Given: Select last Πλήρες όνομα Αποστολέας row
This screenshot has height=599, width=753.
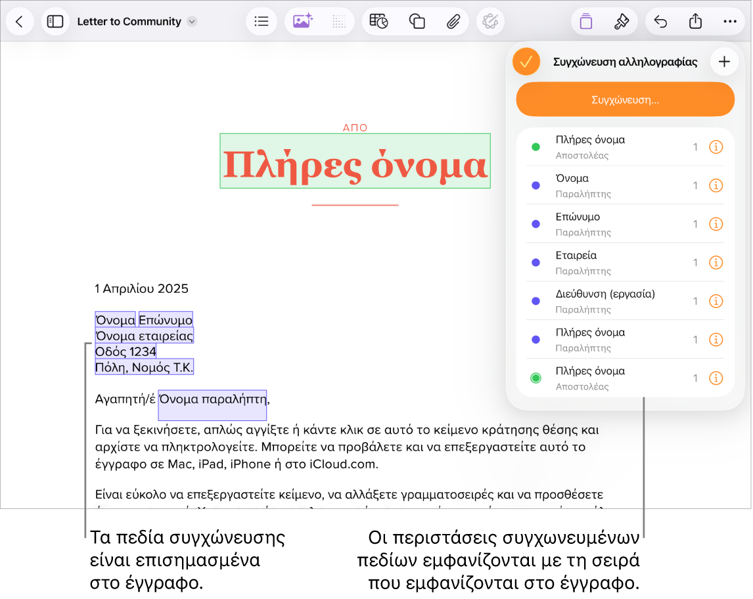Looking at the screenshot, I should [626, 378].
